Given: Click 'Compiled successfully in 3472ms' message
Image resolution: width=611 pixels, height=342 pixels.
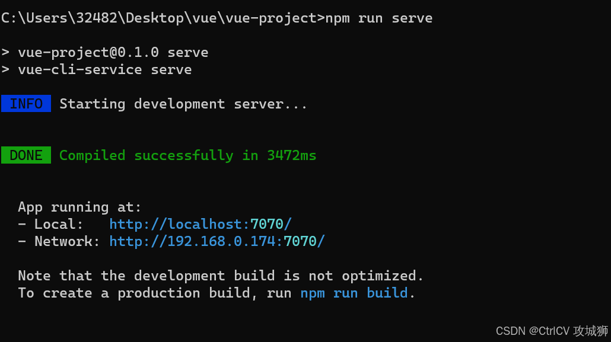Looking at the screenshot, I should pyautogui.click(x=187, y=156).
